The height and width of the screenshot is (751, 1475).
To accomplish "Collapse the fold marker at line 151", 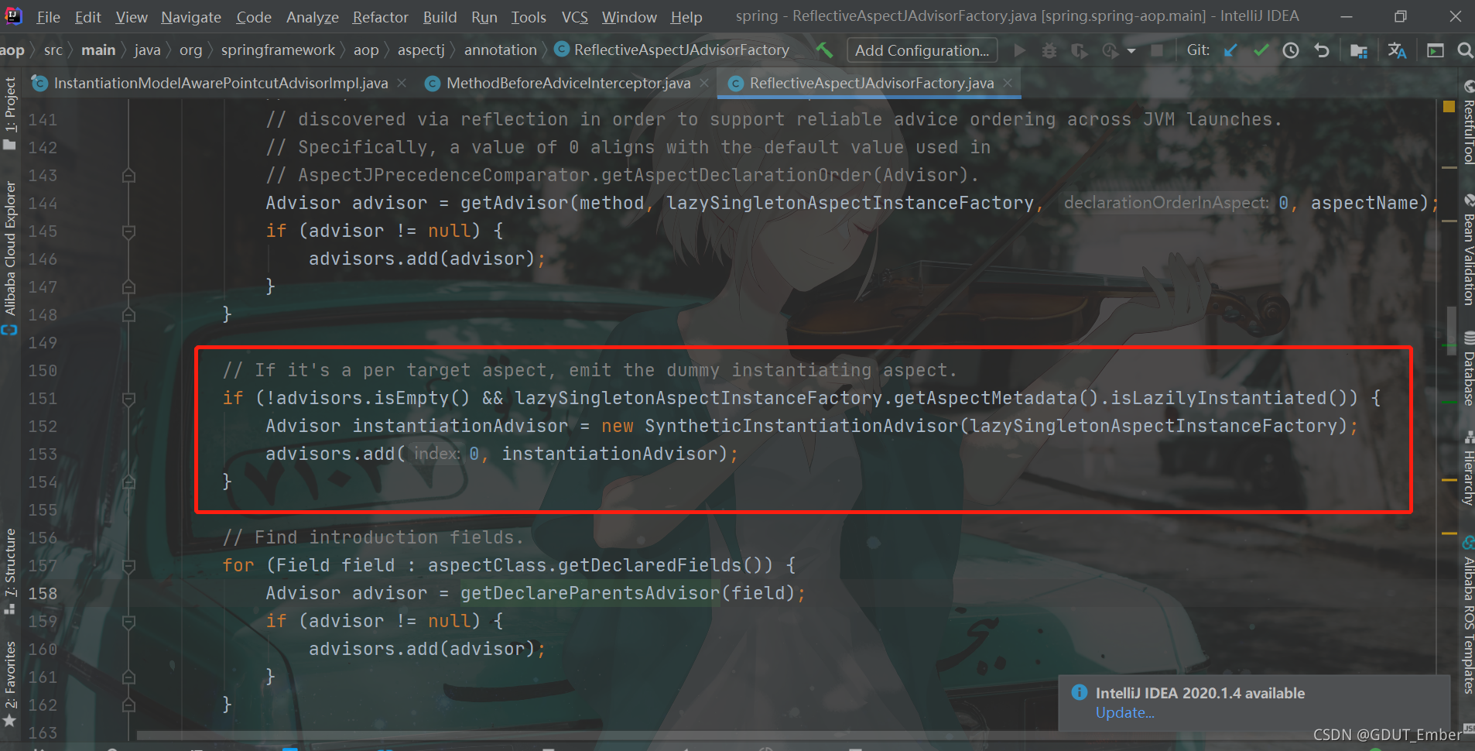I will click(x=128, y=399).
